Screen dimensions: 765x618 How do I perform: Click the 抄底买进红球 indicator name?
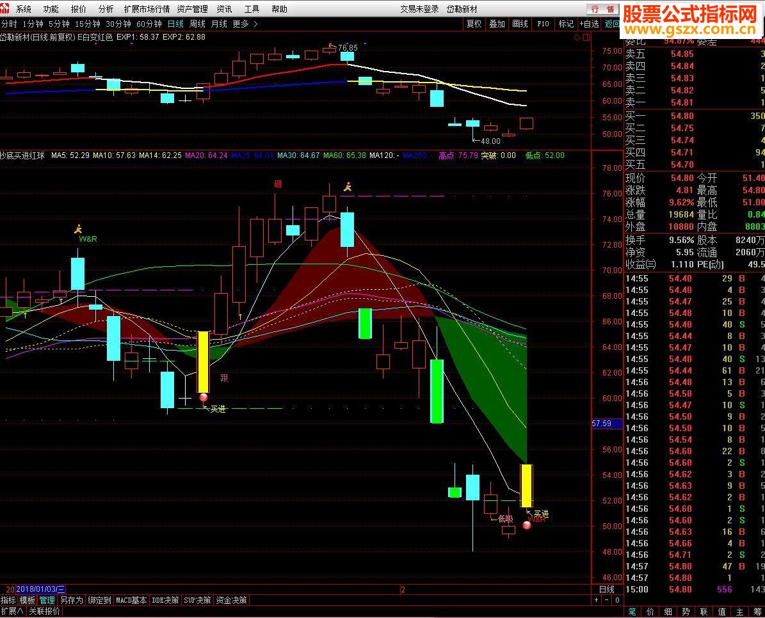point(22,155)
